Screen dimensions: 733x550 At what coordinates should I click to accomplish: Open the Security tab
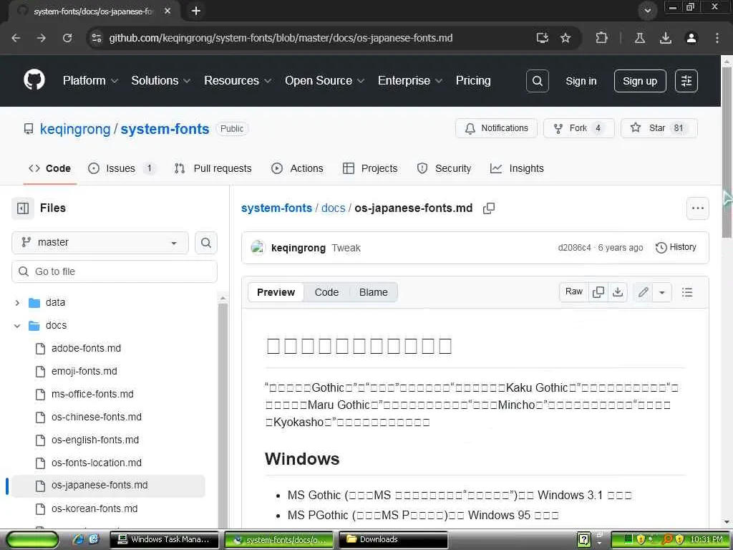pyautogui.click(x=444, y=168)
